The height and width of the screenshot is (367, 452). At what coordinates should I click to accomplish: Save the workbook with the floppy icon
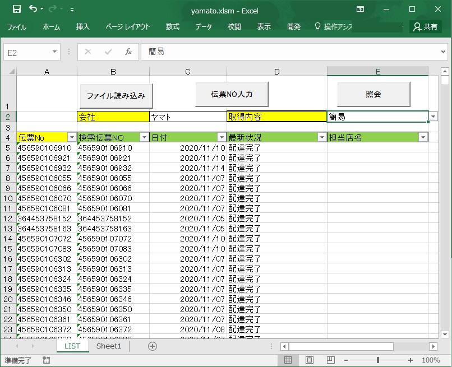point(17,9)
